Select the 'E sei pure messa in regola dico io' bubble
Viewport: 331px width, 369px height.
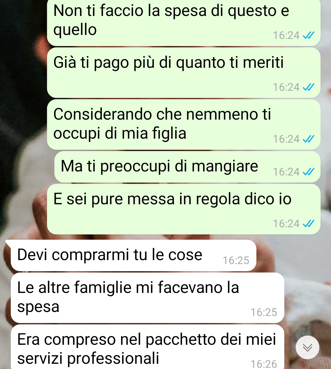[x=183, y=209]
